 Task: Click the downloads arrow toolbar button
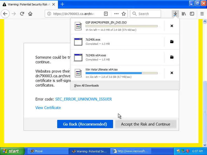[175, 14]
